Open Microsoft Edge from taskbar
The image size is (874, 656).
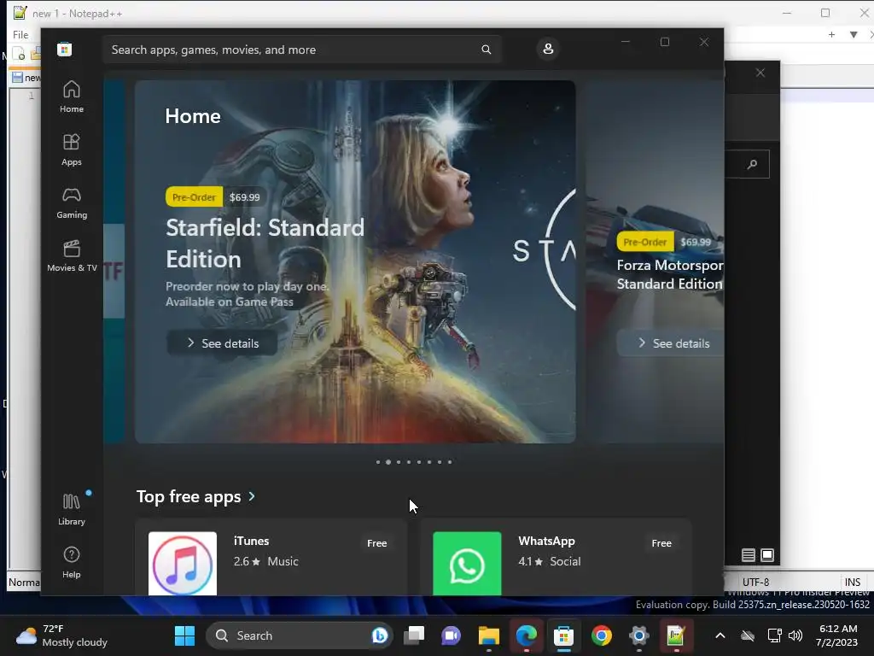(526, 635)
